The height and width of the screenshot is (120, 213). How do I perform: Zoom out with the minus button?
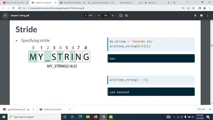pyautogui.click(x=99, y=16)
